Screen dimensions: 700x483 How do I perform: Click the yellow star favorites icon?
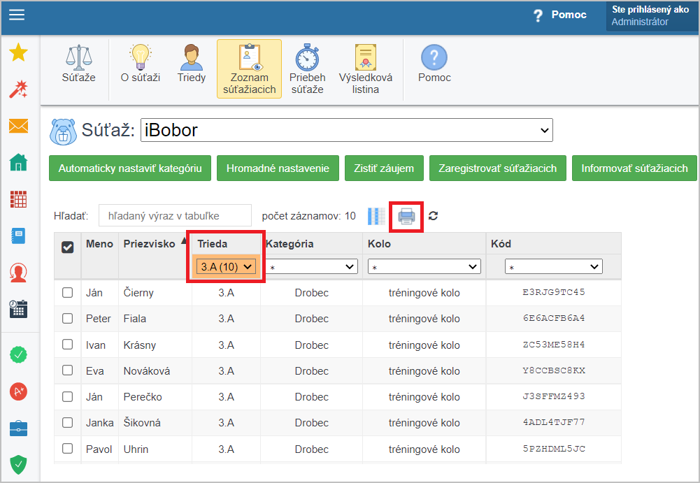tap(18, 52)
